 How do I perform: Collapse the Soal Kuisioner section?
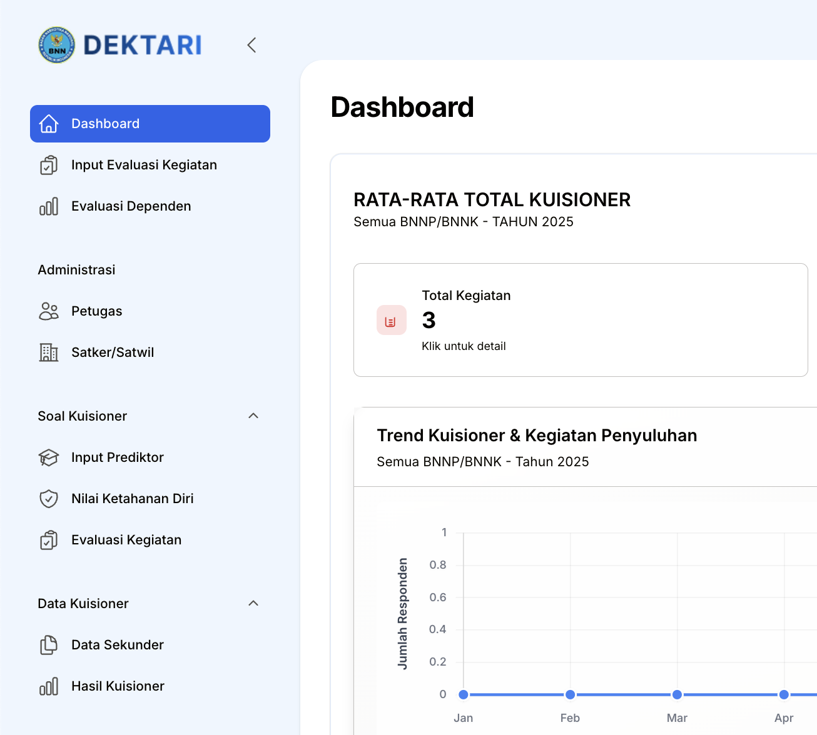click(x=253, y=416)
